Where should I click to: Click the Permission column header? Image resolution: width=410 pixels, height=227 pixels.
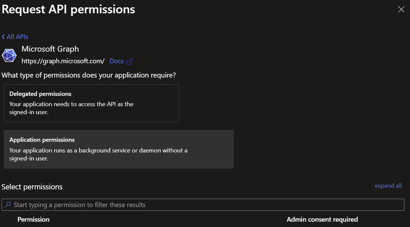pos(33,219)
